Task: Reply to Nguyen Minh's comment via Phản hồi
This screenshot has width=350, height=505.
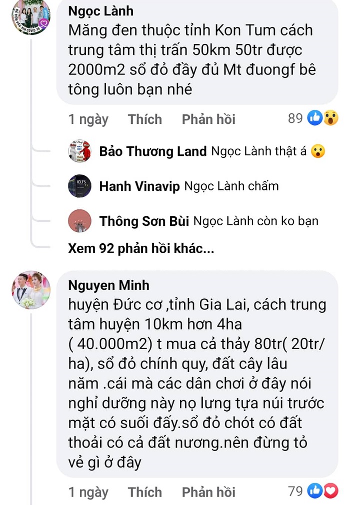Action: pyautogui.click(x=208, y=492)
